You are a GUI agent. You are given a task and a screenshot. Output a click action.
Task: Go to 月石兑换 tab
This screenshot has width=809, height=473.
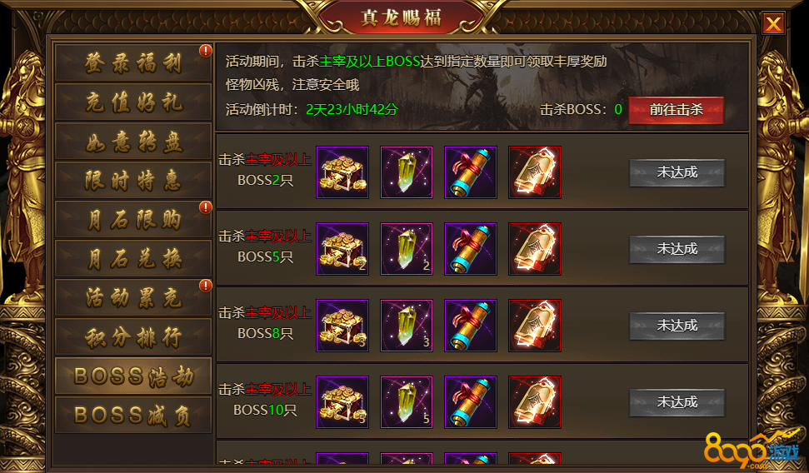pyautogui.click(x=133, y=258)
